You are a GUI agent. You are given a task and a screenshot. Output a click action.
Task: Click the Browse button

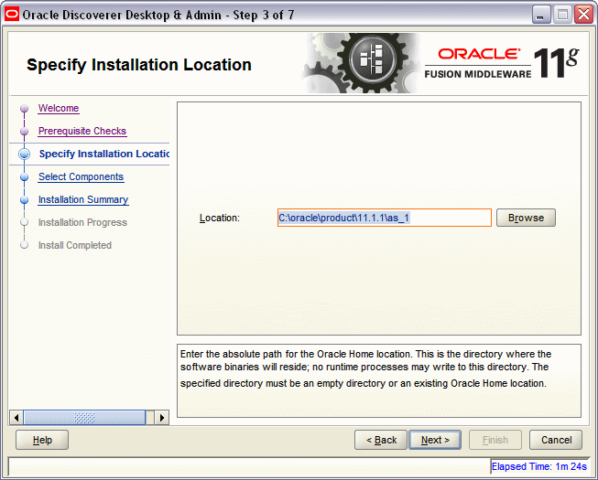coord(526,218)
